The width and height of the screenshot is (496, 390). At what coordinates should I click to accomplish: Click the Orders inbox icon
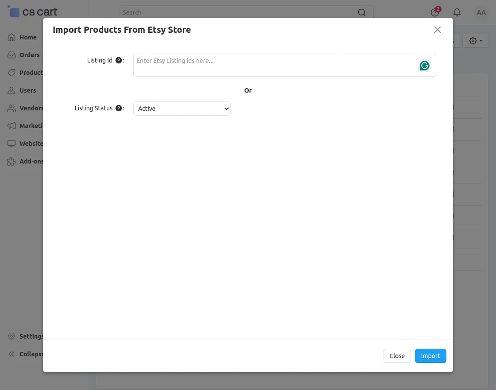click(12, 55)
